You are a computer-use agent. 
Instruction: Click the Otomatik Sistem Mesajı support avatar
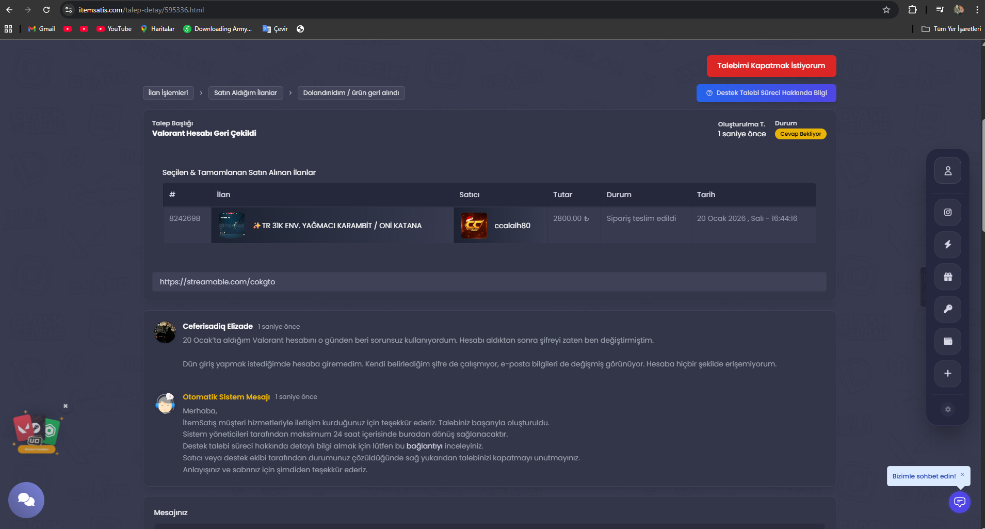click(x=165, y=404)
